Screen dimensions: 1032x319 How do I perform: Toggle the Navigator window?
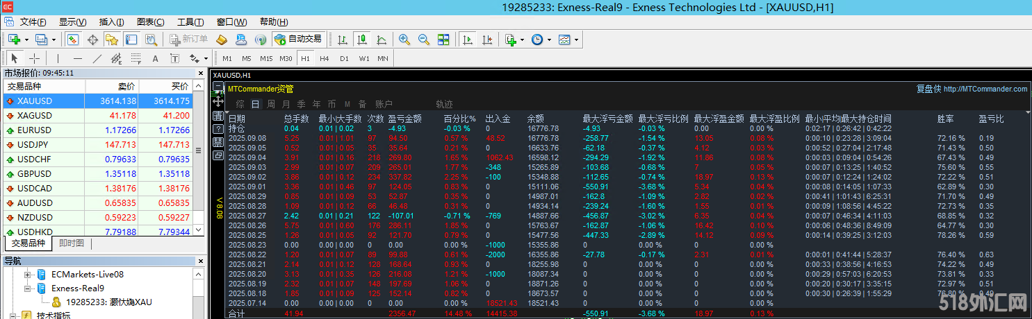pyautogui.click(x=111, y=40)
